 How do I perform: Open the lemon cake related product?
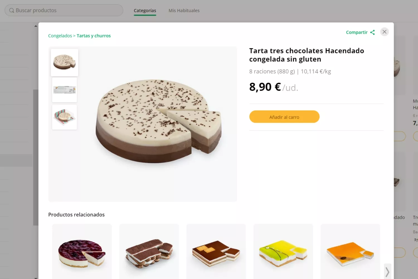tap(283, 252)
